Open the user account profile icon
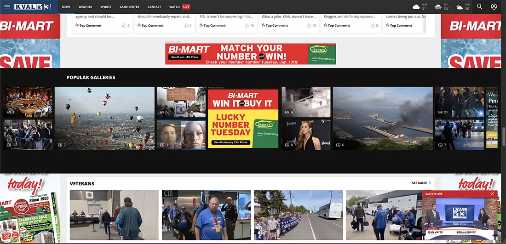The image size is (506, 244). (x=494, y=7)
